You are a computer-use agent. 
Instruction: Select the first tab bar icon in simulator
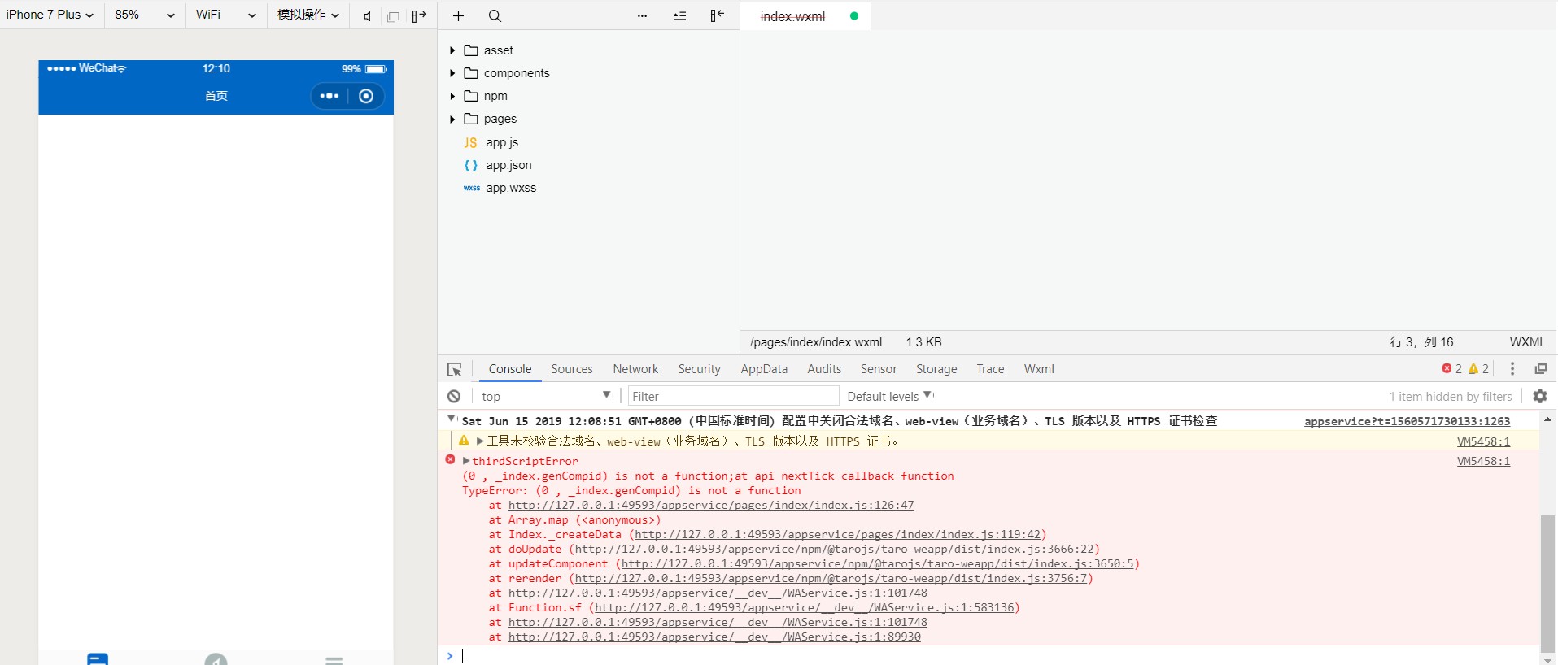click(98, 658)
